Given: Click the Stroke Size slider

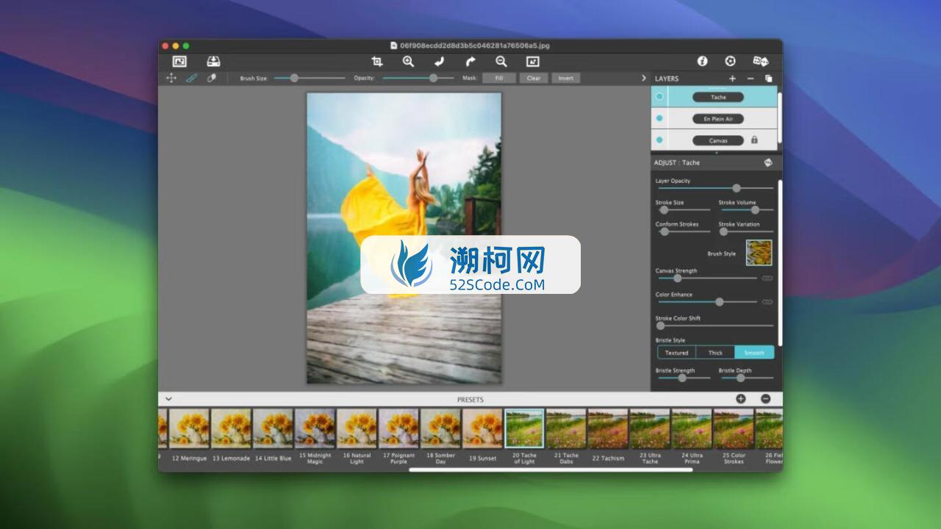Looking at the screenshot, I should pos(683,210).
